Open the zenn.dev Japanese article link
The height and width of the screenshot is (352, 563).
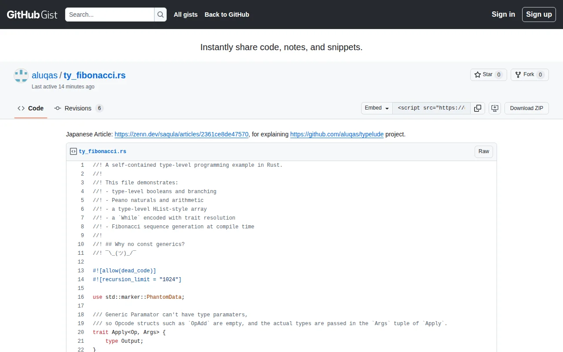[x=182, y=134]
